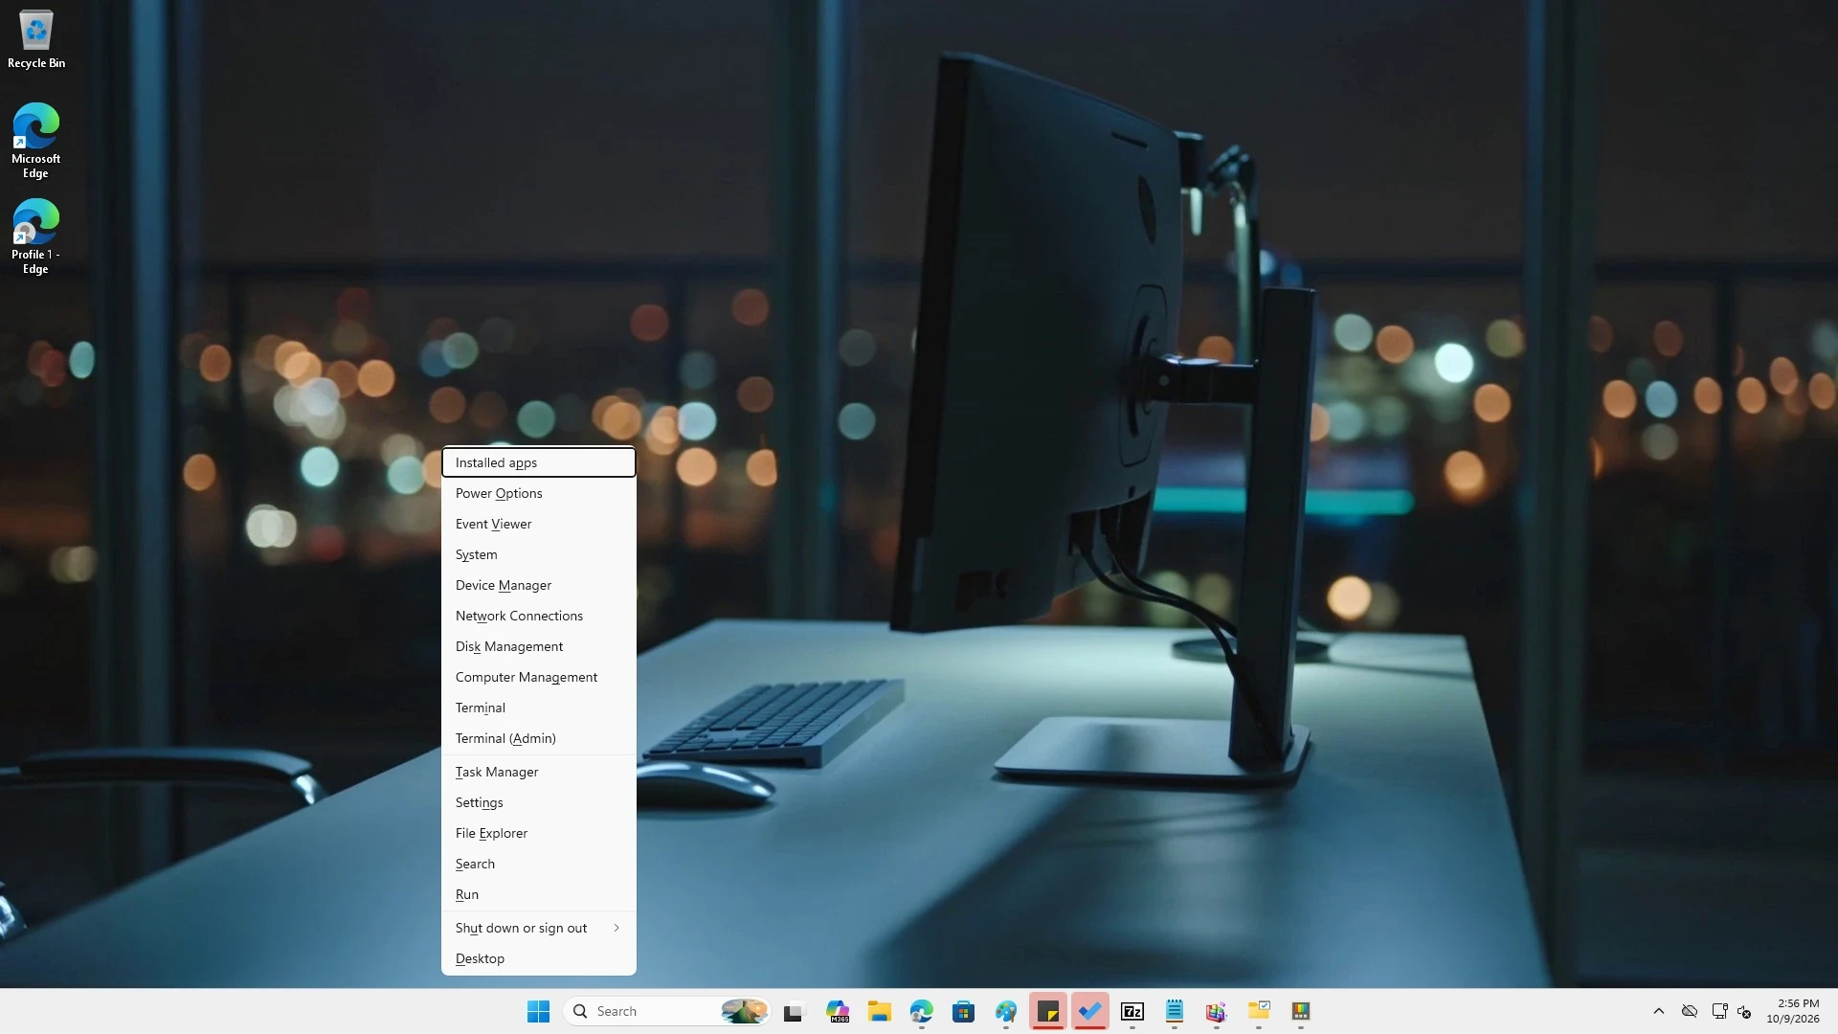The image size is (1838, 1034).
Task: Choose Power Options from the menu
Action: click(x=539, y=493)
